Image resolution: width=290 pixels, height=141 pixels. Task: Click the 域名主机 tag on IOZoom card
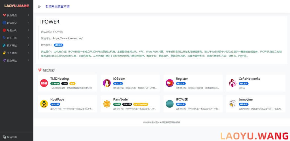tap(118, 84)
